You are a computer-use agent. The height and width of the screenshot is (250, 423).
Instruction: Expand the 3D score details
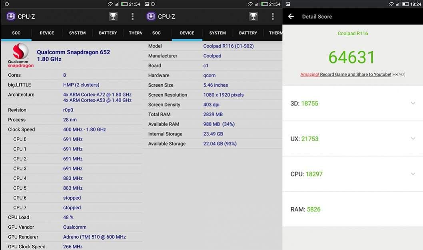click(413, 103)
